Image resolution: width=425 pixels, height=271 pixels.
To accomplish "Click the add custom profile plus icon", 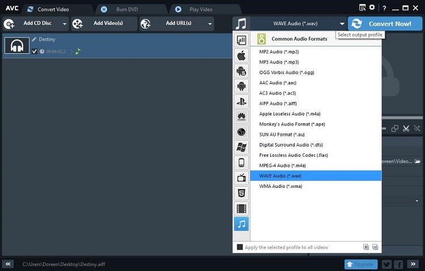I will (x=366, y=247).
